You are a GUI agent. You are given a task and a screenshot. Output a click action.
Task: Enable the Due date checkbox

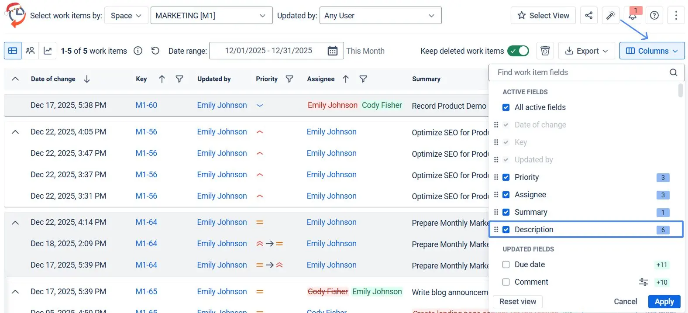coord(506,265)
